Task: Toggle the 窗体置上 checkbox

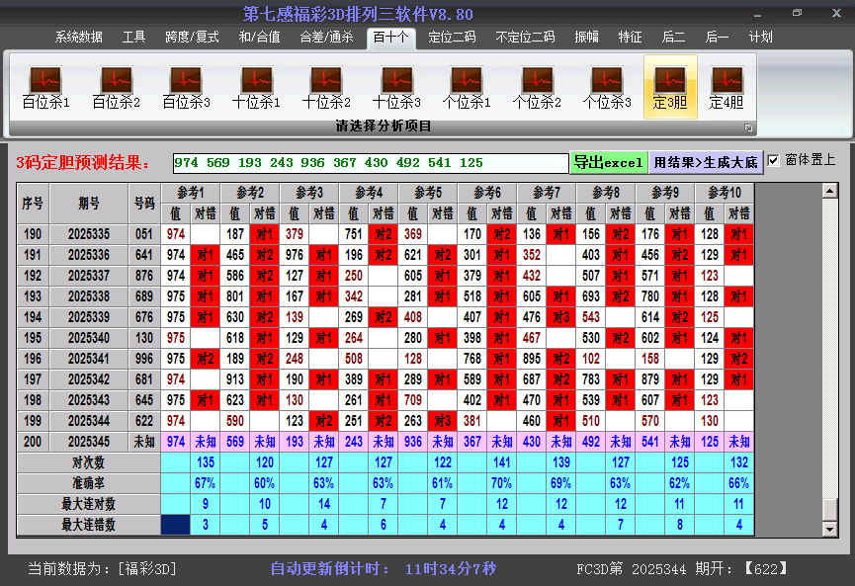Action: click(x=774, y=160)
